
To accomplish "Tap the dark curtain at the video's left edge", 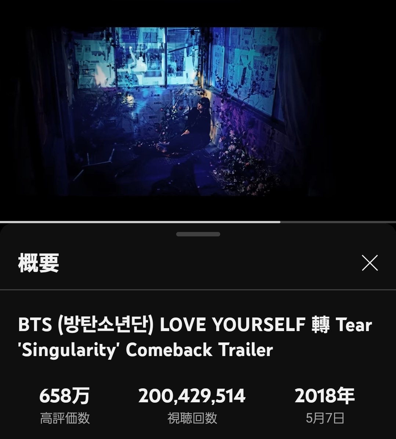I will click(42, 112).
